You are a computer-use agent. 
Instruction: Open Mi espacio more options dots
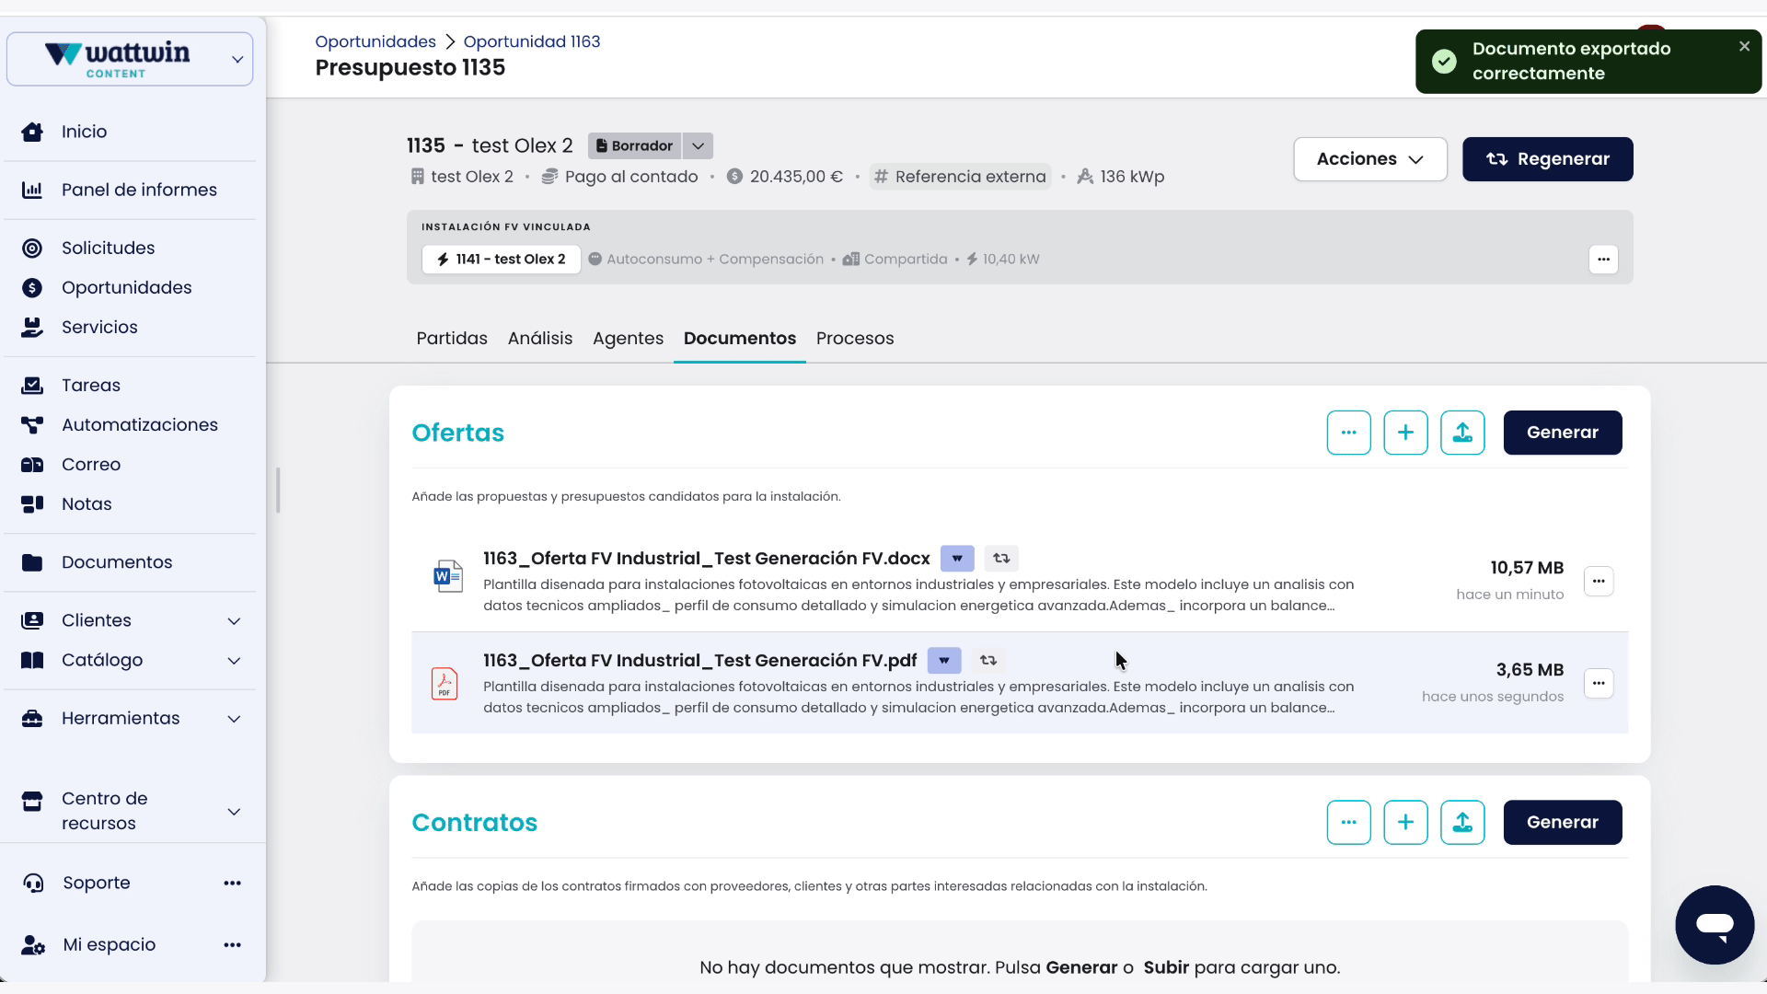(x=232, y=945)
